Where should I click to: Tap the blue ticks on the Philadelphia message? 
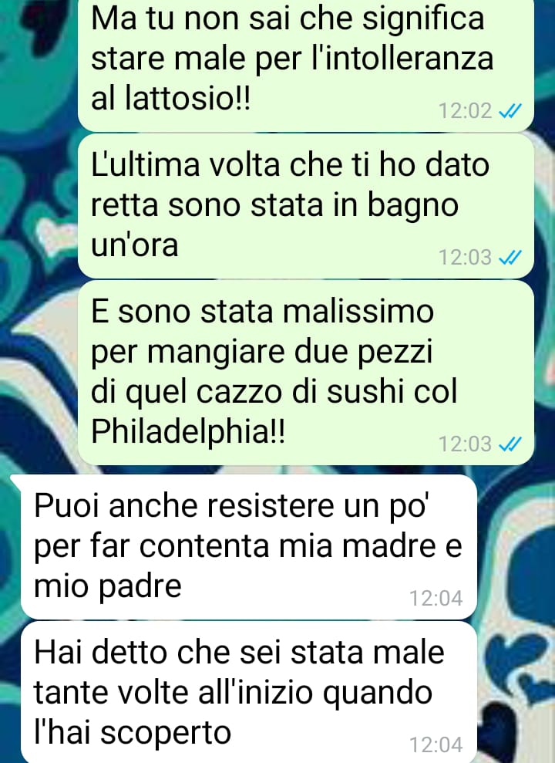(510, 444)
